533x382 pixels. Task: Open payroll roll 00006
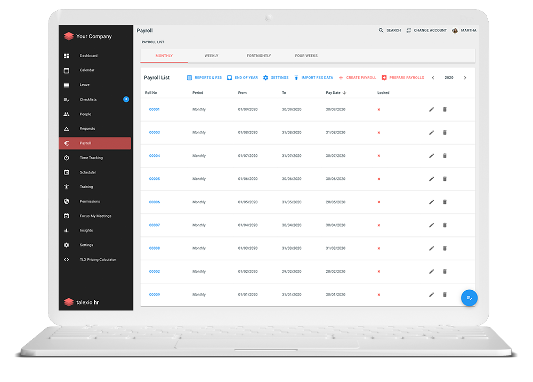pos(155,202)
